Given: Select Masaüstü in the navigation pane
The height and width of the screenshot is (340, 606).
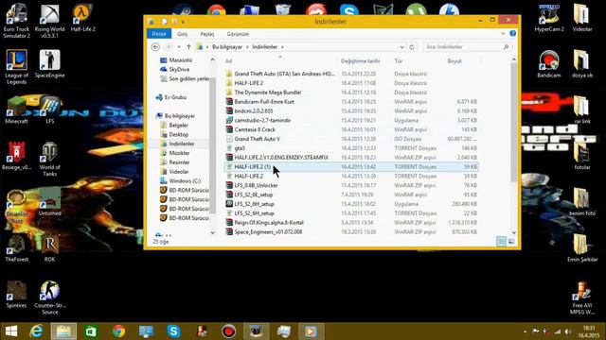Looking at the screenshot, I should [181, 60].
